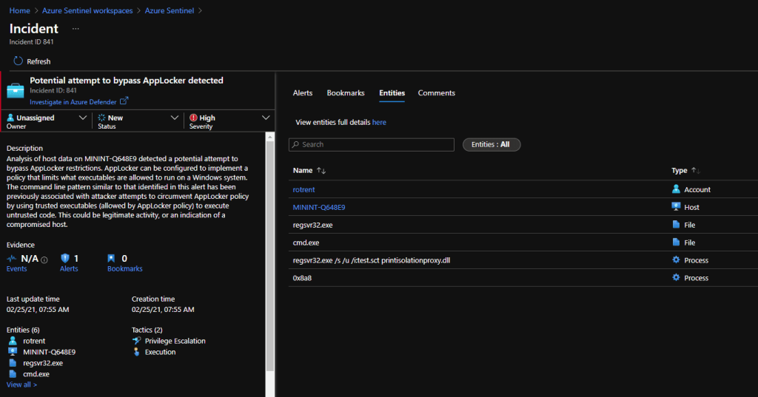Click the incident briefcase icon
758x397 pixels.
click(15, 90)
